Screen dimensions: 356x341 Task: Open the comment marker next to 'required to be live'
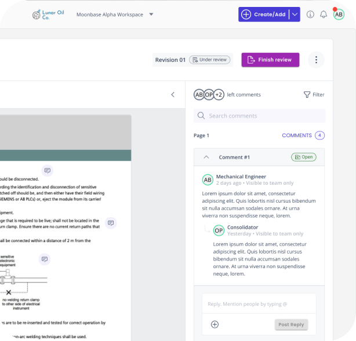click(x=111, y=223)
